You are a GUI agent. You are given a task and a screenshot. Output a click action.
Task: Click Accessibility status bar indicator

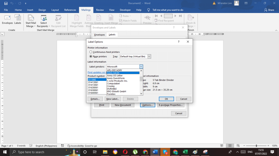point(82,146)
